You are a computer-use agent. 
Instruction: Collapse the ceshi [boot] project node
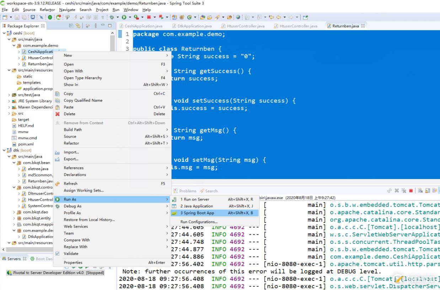[4, 33]
